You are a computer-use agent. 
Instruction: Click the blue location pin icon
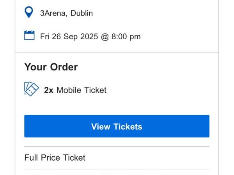[x=29, y=12]
